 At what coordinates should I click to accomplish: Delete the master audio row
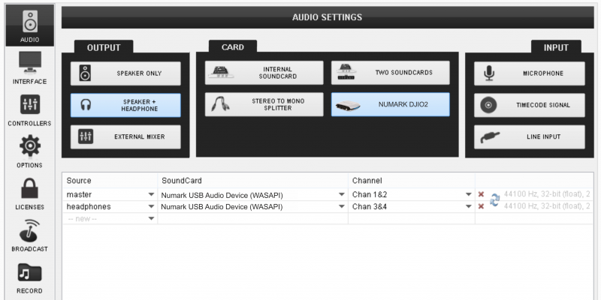pos(481,194)
